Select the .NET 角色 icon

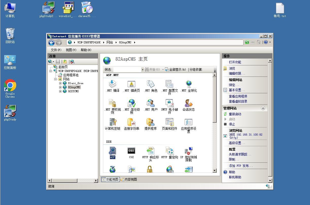[150, 86]
